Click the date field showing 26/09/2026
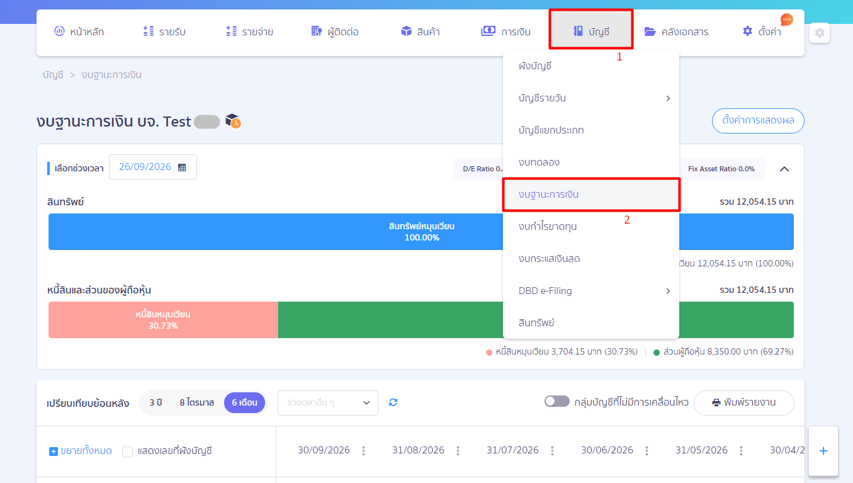The width and height of the screenshot is (853, 483). 153,167
